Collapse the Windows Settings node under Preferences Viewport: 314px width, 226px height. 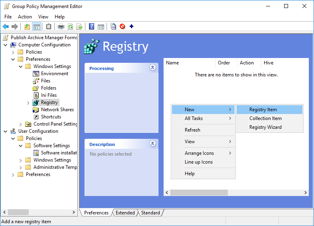pyautogui.click(x=21, y=67)
